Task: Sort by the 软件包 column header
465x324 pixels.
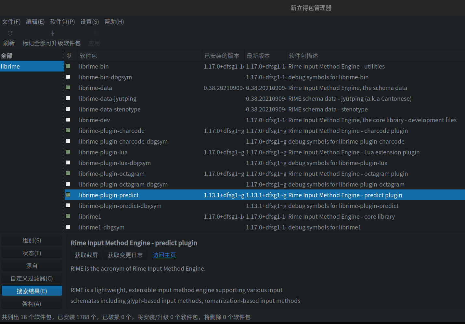Action: pyautogui.click(x=140, y=56)
